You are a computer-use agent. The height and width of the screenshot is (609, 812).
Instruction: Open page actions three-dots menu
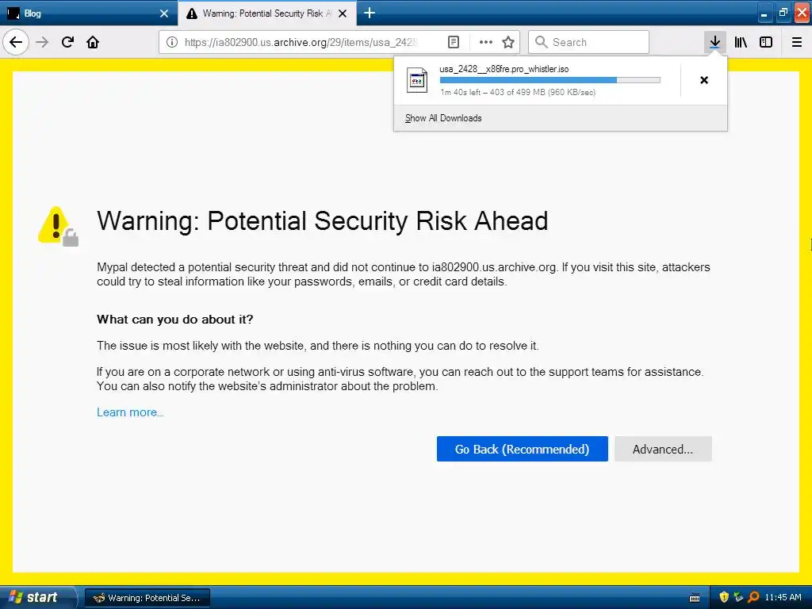pos(486,42)
